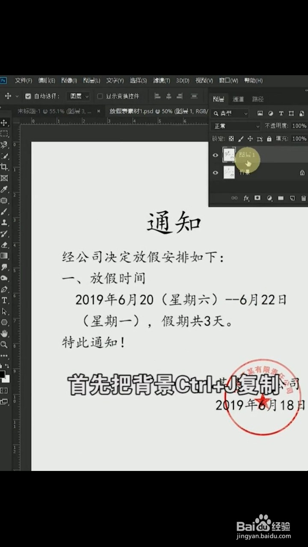Open the 滤镜(T) menu
The height and width of the screenshot is (547, 308).
162,80
